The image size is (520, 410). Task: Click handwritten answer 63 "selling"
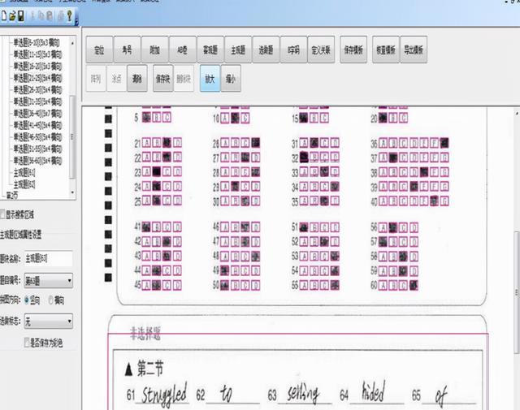[303, 394]
